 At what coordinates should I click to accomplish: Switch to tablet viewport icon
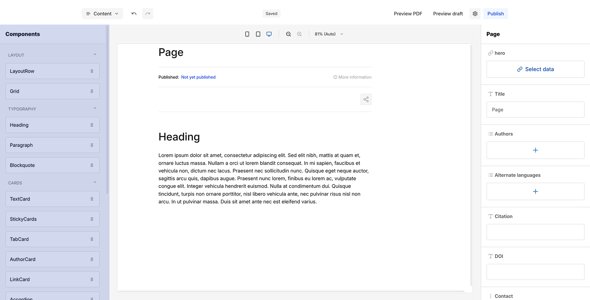pos(258,34)
